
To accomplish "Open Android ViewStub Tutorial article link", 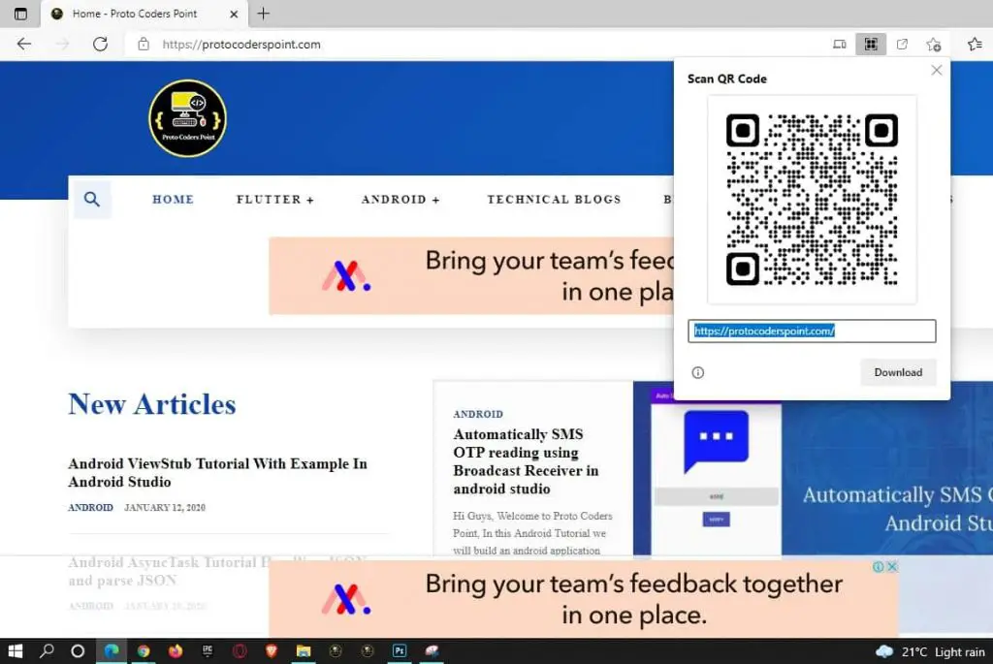I will [217, 473].
